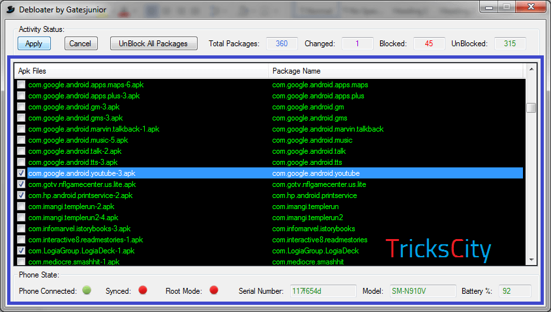Tick checkbox for com.interactive8.readmestories-1.apk
Viewport: 551px width, 312px height.
[x=22, y=240]
